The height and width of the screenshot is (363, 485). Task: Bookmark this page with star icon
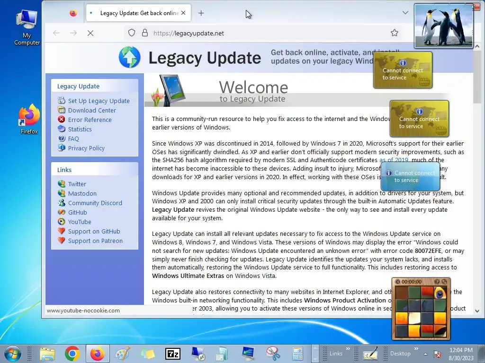pyautogui.click(x=395, y=33)
